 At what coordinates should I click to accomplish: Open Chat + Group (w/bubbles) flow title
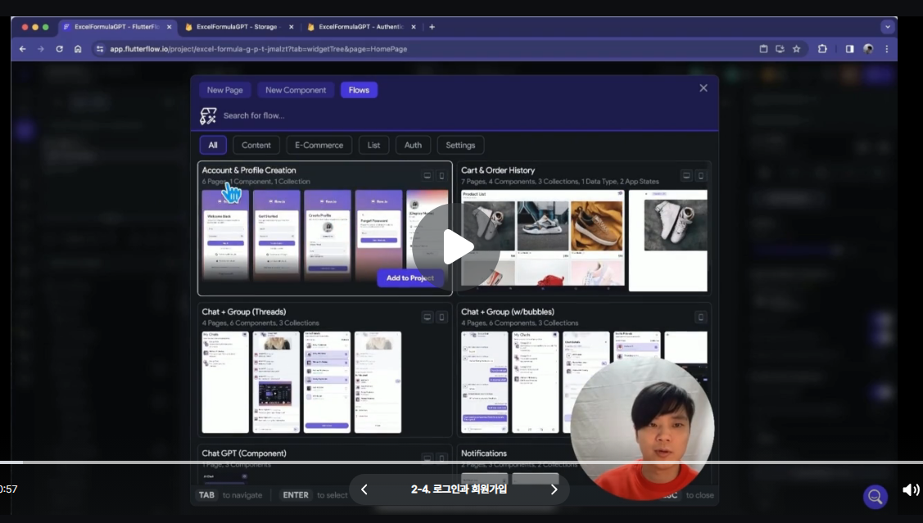click(x=508, y=312)
